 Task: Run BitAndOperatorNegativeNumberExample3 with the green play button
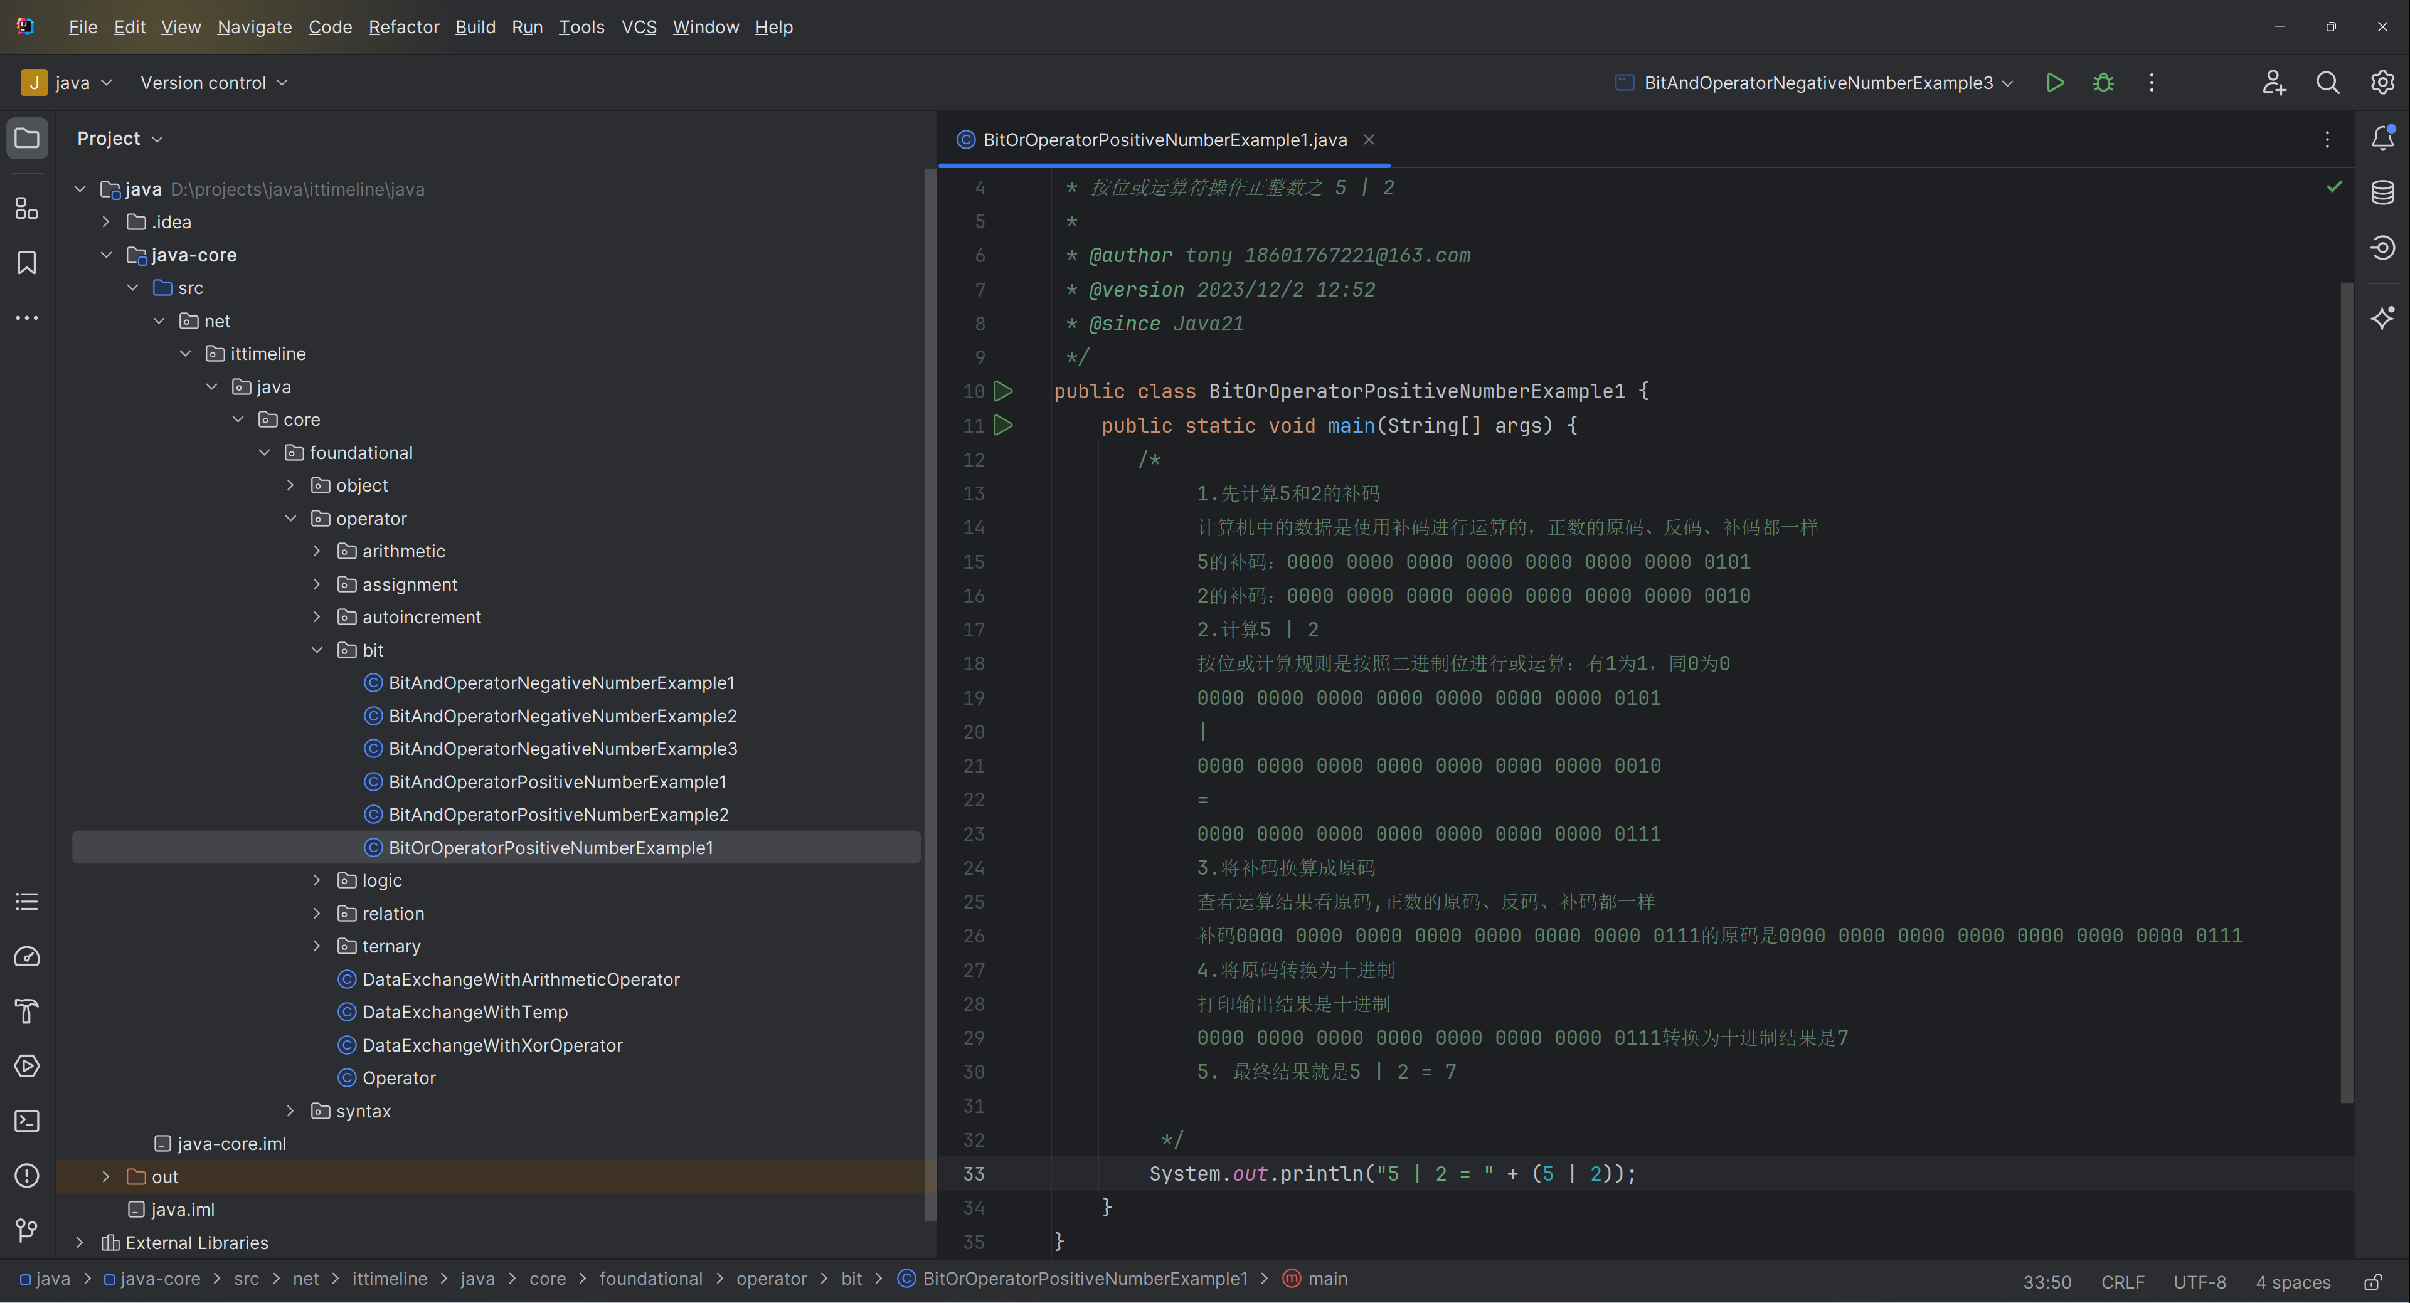pos(2054,82)
